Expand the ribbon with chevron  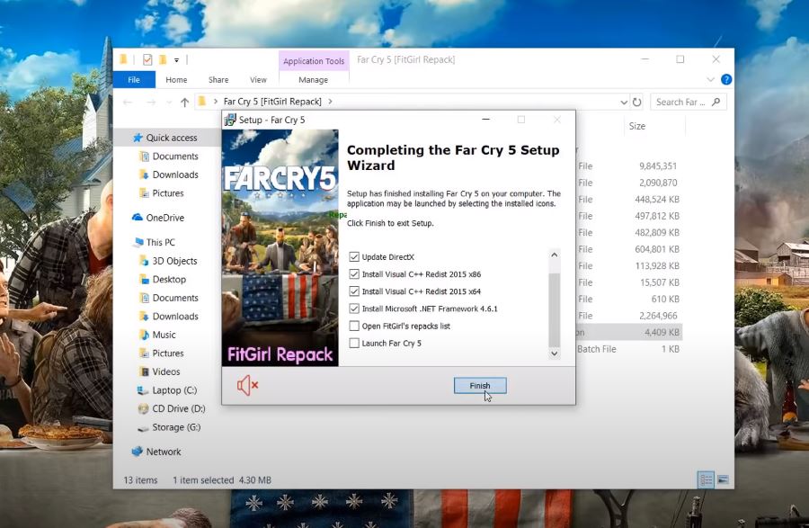710,79
